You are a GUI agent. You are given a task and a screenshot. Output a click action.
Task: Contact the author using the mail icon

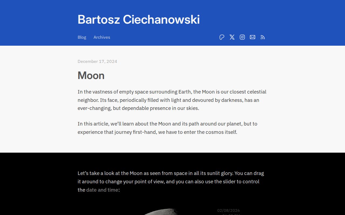(253, 37)
